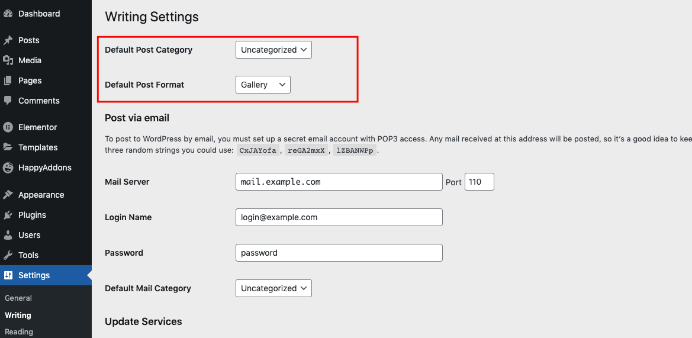The height and width of the screenshot is (338, 692).
Task: Open the Default Post Category dropdown
Action: click(x=273, y=50)
